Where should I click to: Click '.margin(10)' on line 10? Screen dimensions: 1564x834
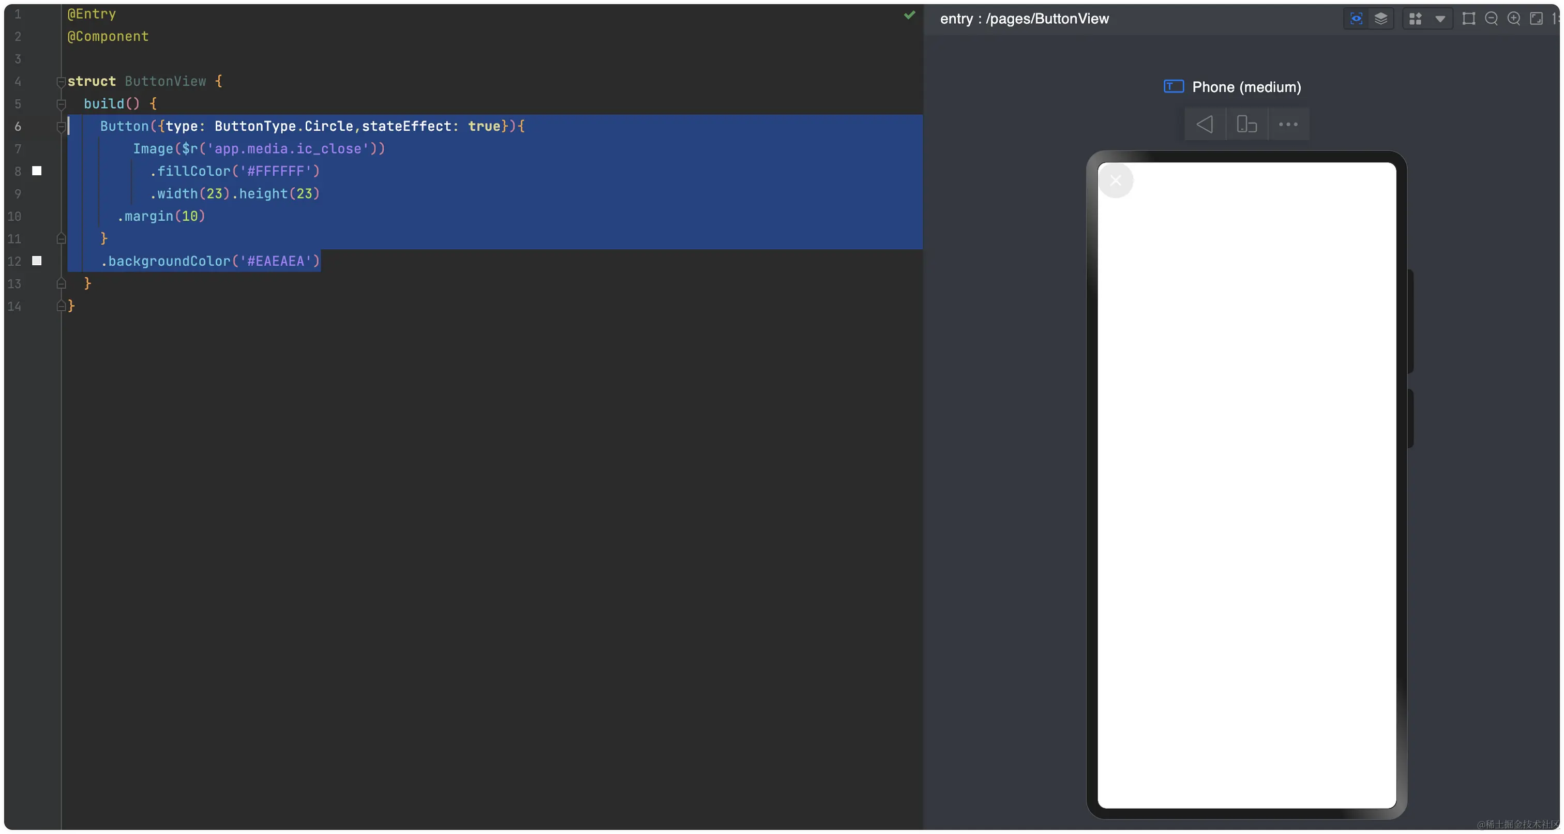[x=161, y=216]
